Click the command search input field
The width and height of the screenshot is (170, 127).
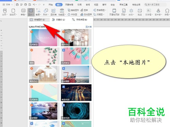(x=155, y=5)
